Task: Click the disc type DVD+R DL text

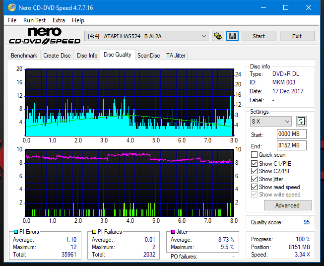Action: pos(286,74)
